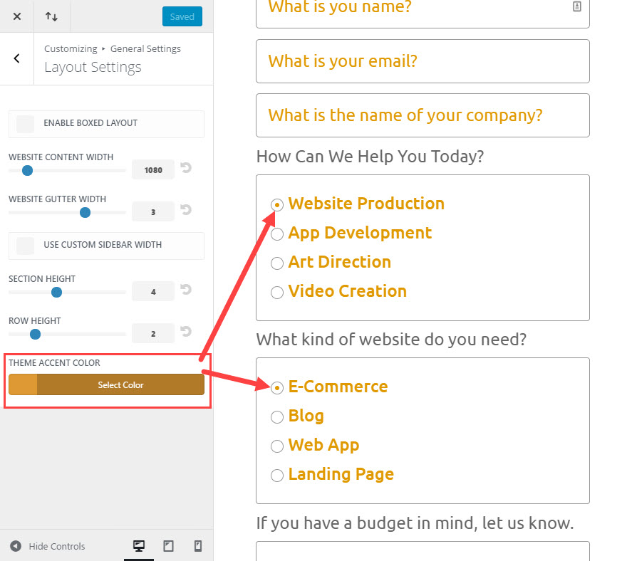Reset the Section Height value
The image size is (627, 561).
coord(186,290)
